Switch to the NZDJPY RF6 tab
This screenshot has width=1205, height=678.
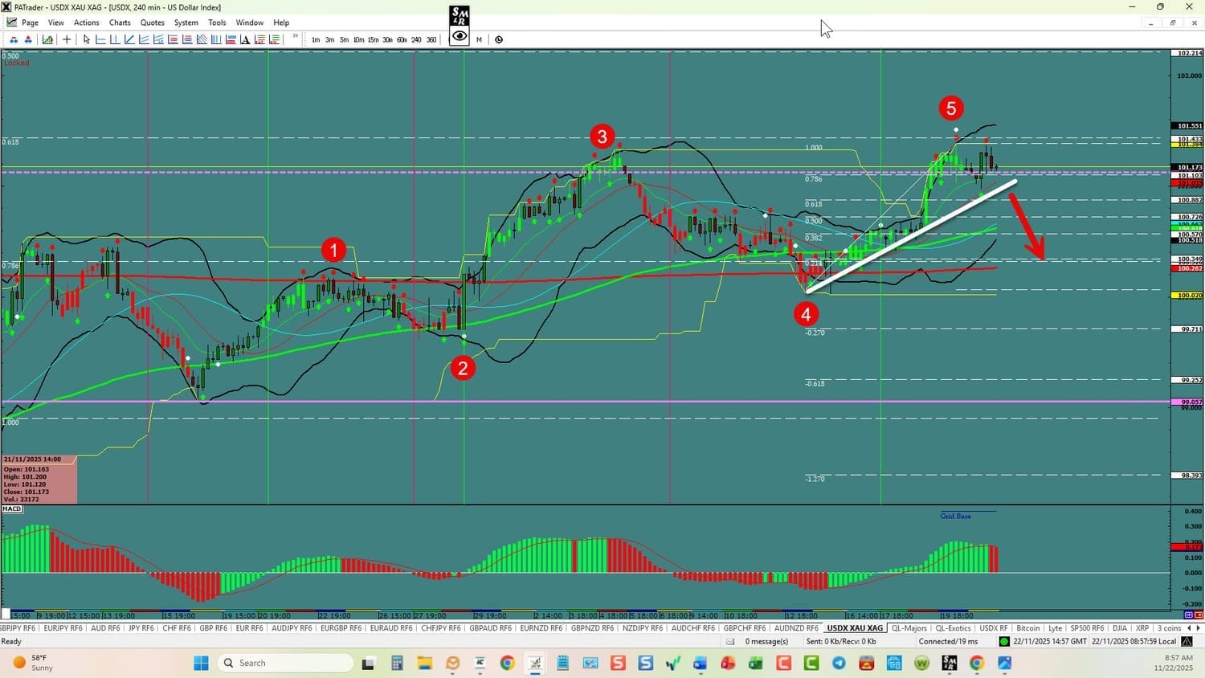click(x=643, y=628)
